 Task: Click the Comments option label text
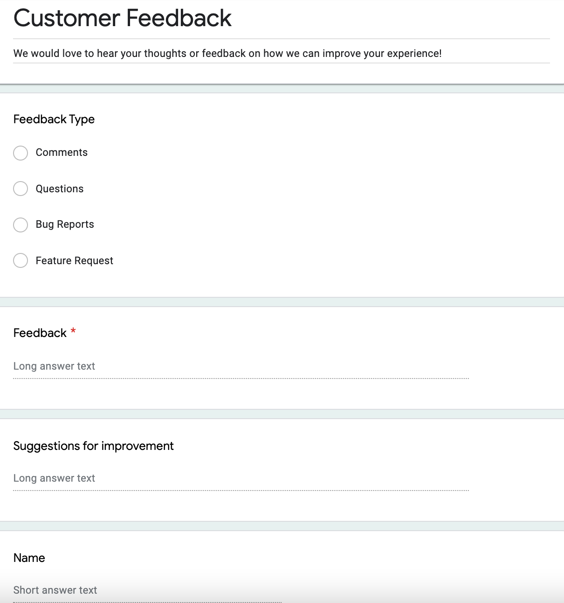point(62,153)
